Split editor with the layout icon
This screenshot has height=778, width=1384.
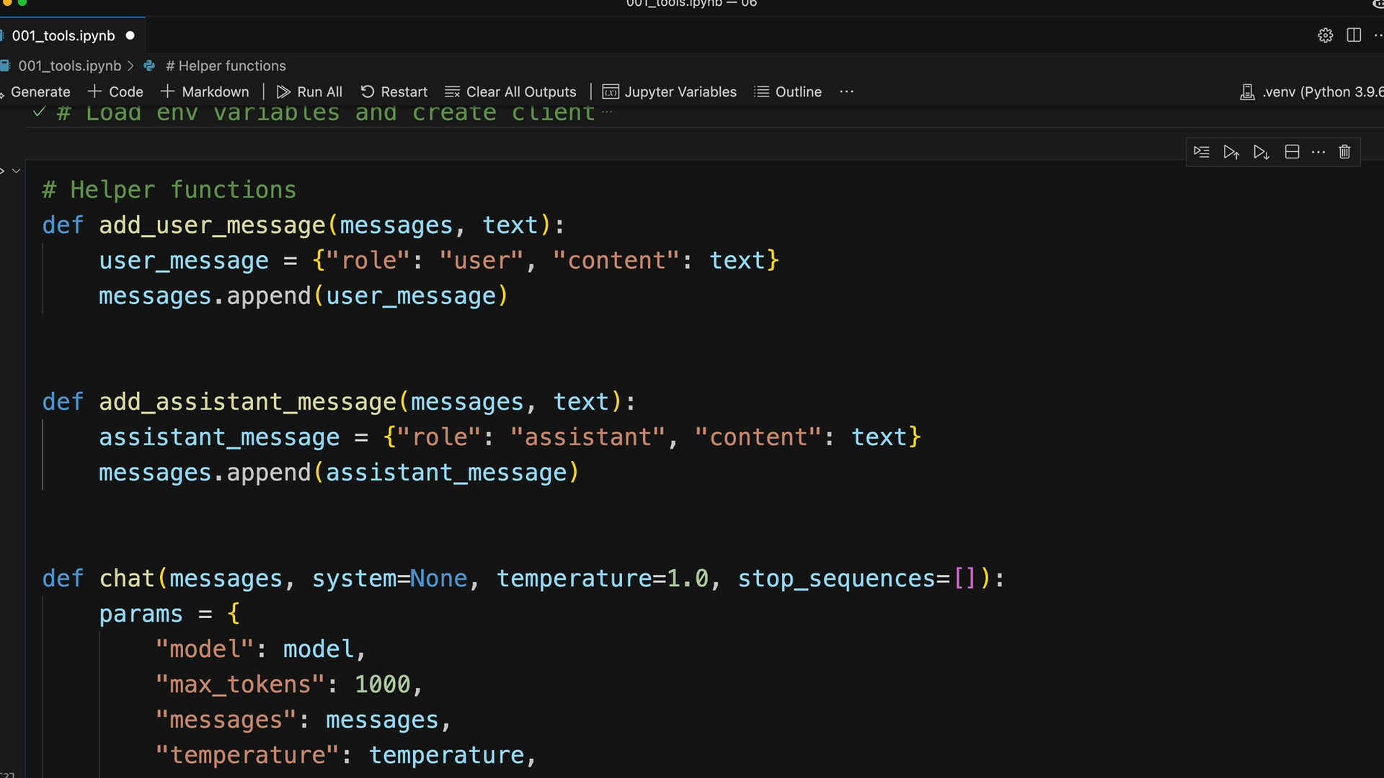click(x=1354, y=35)
